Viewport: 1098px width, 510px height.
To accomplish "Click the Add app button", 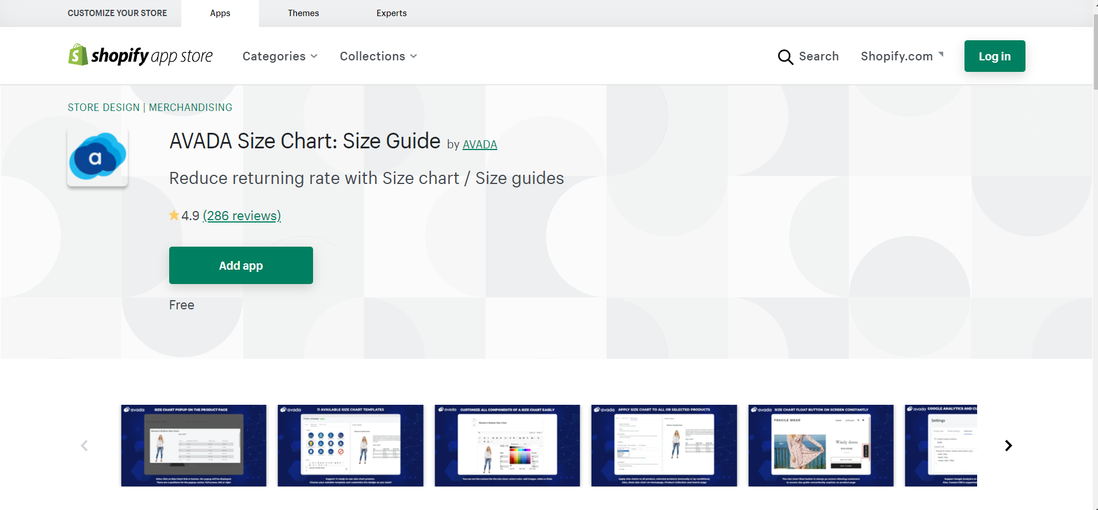I will 241,265.
